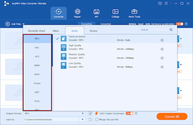Open the hamburger menu in title bar
Screen dimensions: 193x125
tap(166, 3)
